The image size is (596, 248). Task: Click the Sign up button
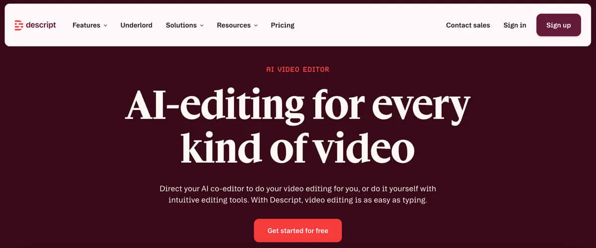(x=558, y=25)
